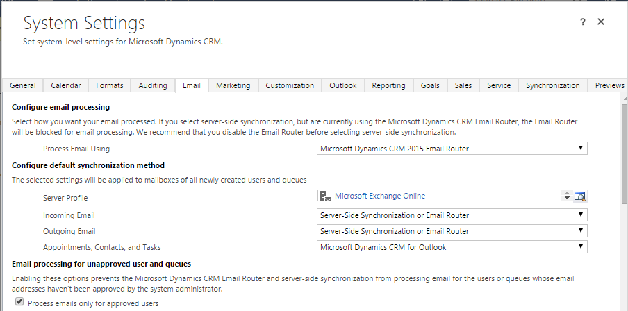
Task: Go to the Goals tab
Action: click(x=430, y=85)
